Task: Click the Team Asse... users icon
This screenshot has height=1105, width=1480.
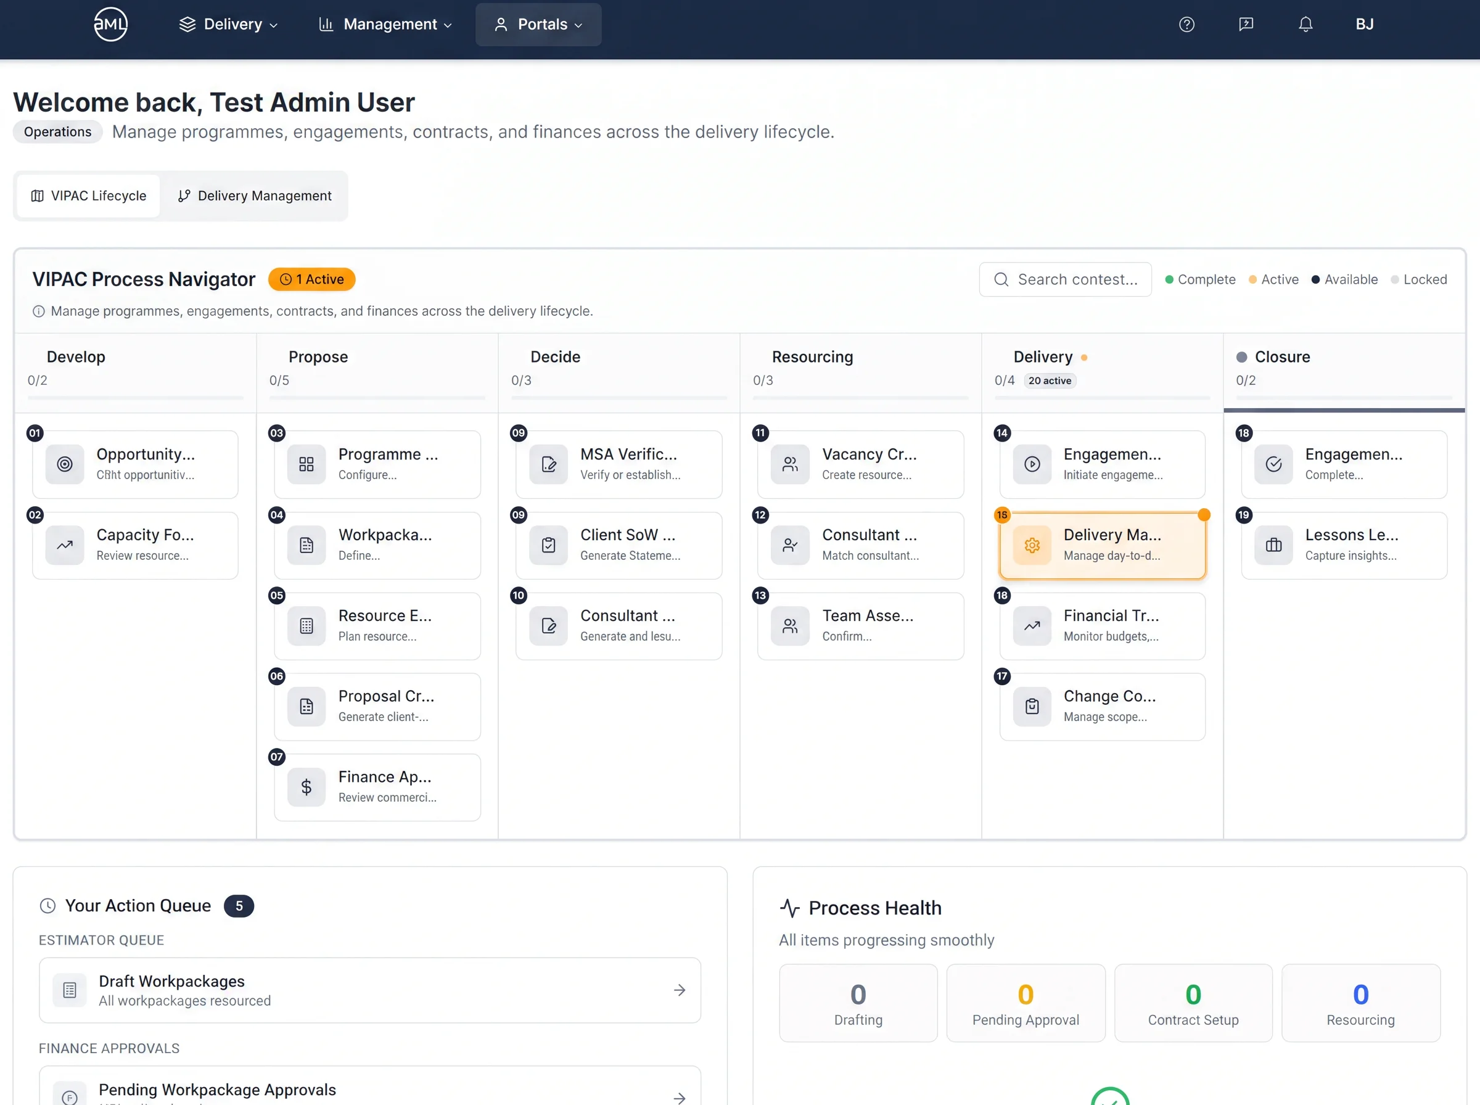Action: (790, 626)
